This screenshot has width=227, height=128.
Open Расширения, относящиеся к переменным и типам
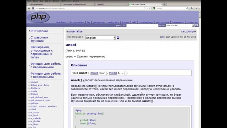41,52
